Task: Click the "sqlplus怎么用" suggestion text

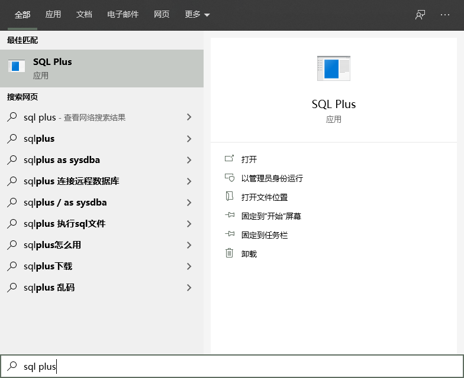Action: 52,245
